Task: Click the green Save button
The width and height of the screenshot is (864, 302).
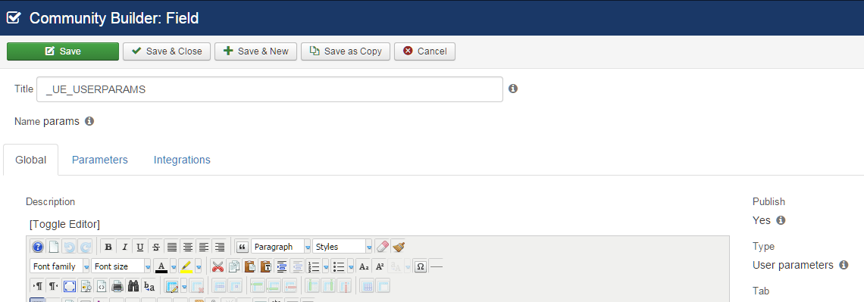Action: (63, 51)
